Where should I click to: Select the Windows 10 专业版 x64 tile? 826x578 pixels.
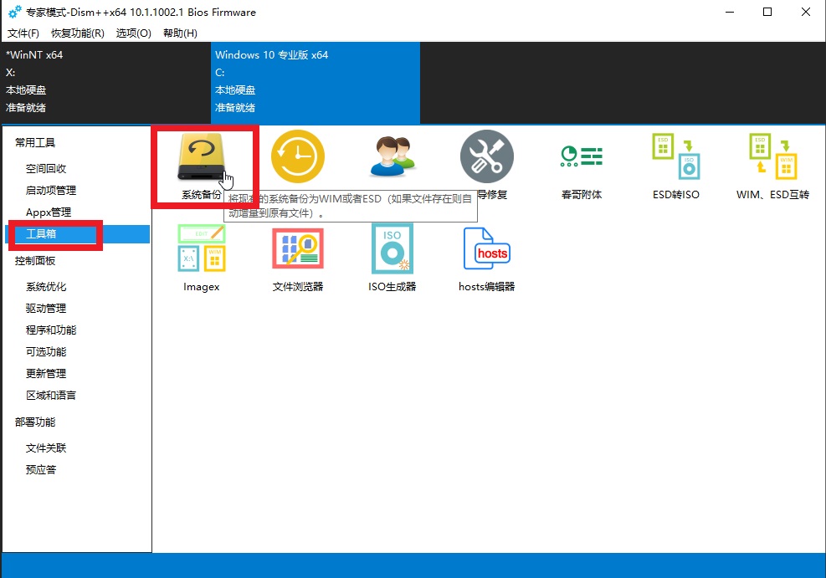[315, 81]
